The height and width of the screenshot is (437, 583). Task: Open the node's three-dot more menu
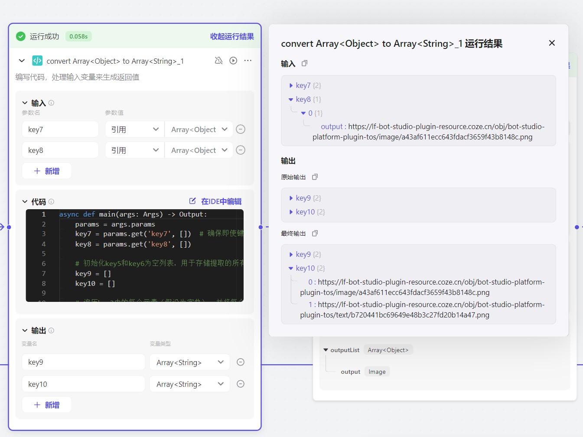248,61
